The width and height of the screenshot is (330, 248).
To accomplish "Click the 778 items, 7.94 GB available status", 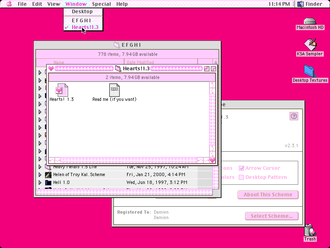I will [127, 54].
